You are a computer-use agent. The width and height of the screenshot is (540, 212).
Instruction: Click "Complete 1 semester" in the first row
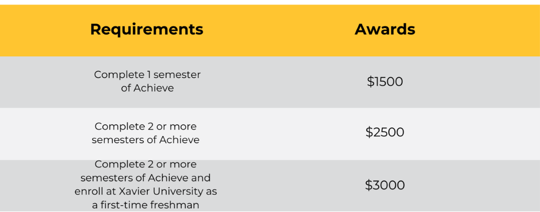(147, 75)
